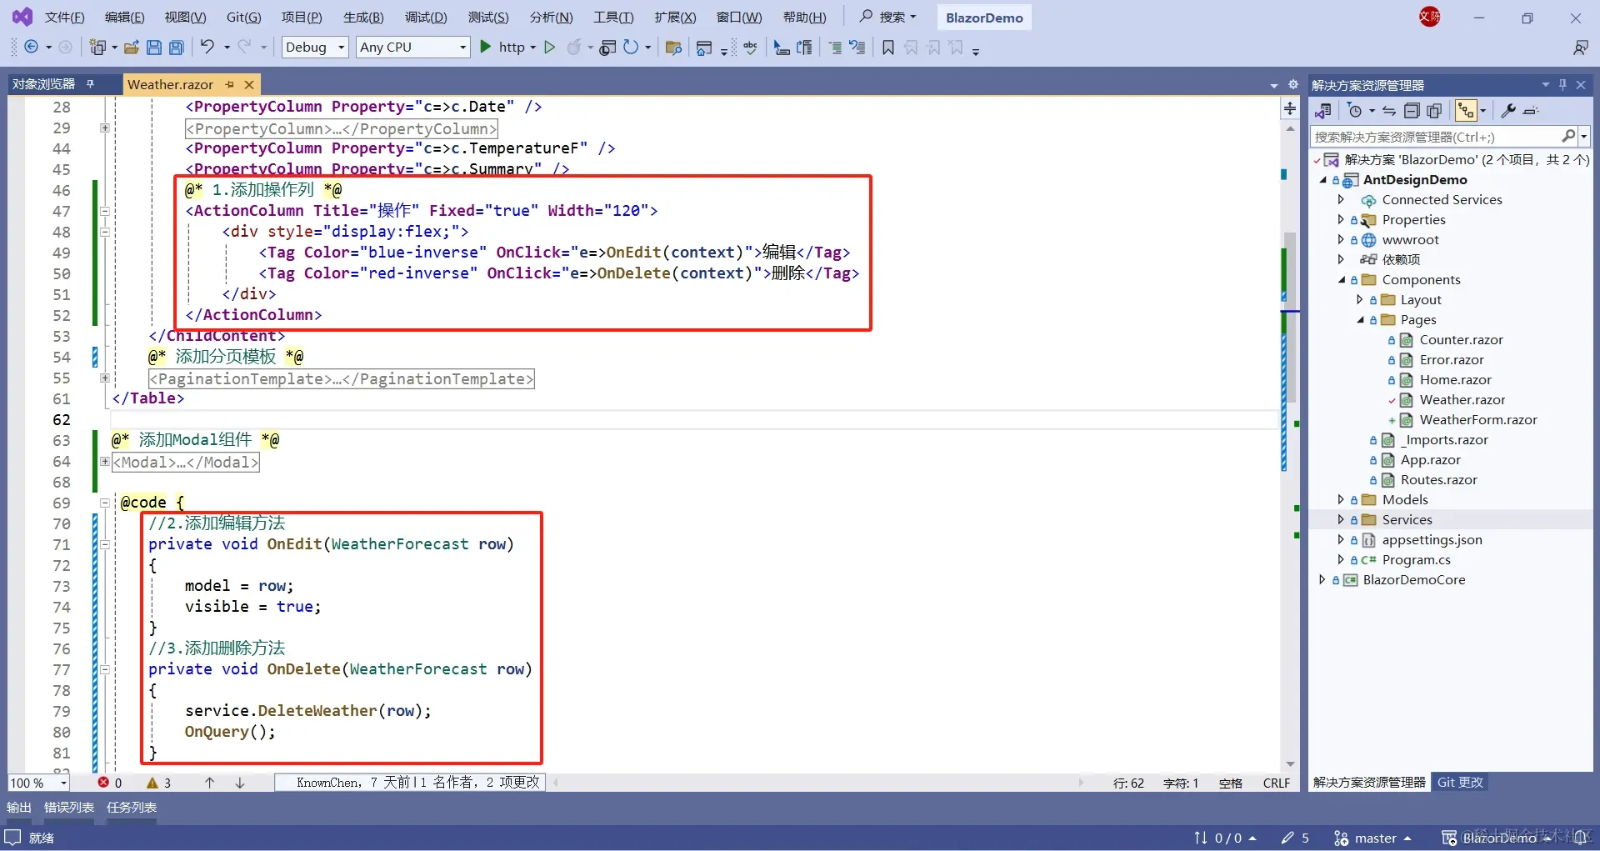Click the save all icon
The height and width of the screenshot is (851, 1600).
tap(177, 48)
